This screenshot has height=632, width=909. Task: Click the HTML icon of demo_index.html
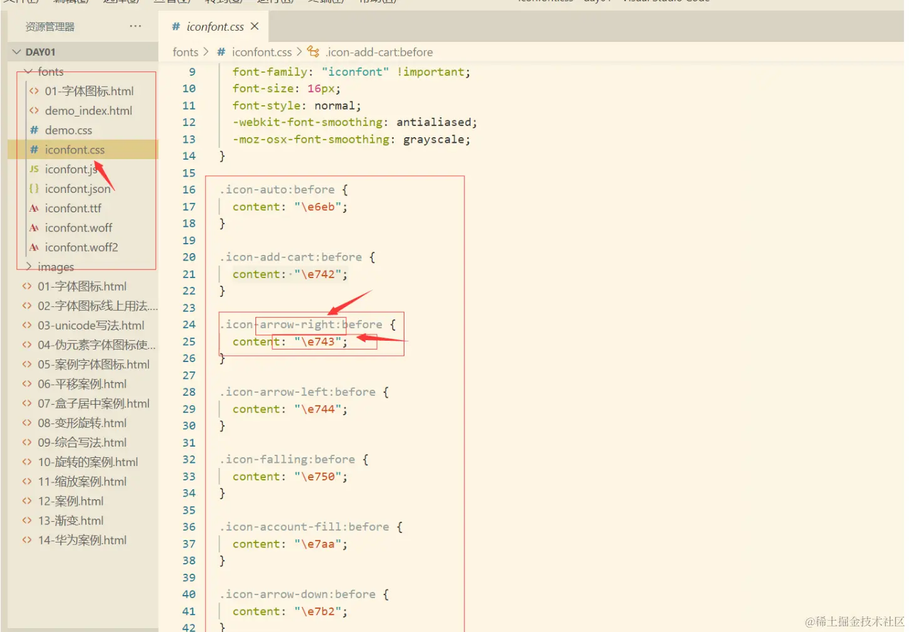34,110
